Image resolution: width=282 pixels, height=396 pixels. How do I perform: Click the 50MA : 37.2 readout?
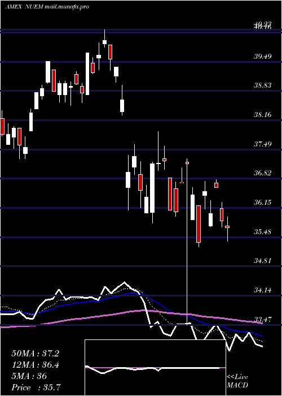tap(35, 354)
